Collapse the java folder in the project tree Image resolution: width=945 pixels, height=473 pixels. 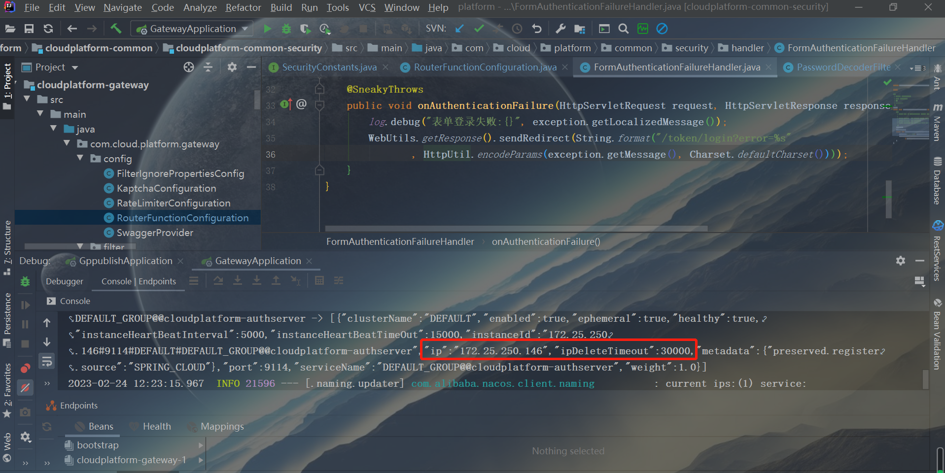click(54, 129)
